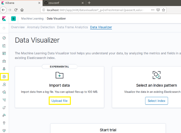
Task: Go back with browser back arrow
Action: point(3,10)
